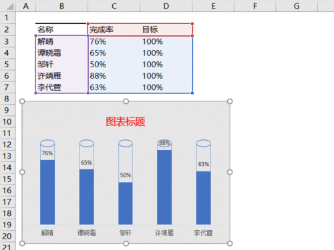Screen dimensions: 334x250
Task: Click the 完成率 header cell
Action: click(x=114, y=29)
